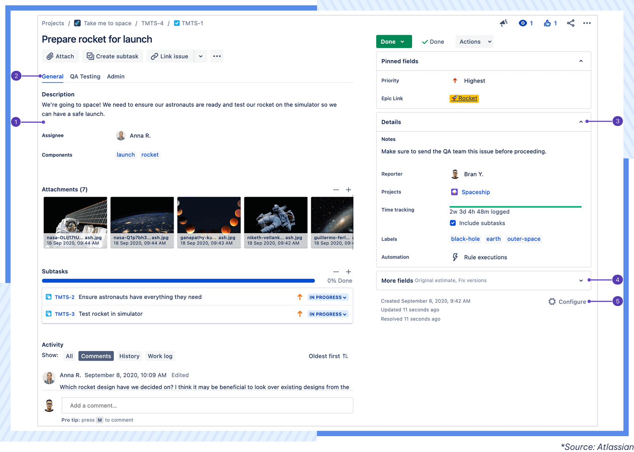Collapse the Pinned fields section
Screen dimensions: 634x452
[581, 61]
